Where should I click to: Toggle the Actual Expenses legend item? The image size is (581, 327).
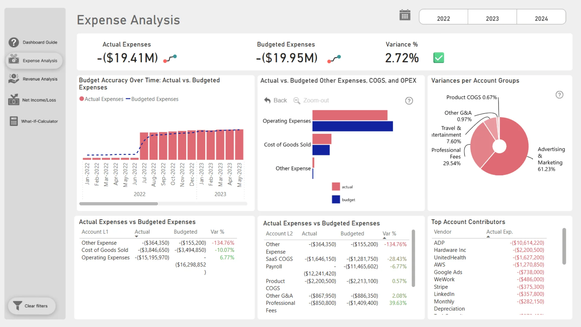click(101, 99)
